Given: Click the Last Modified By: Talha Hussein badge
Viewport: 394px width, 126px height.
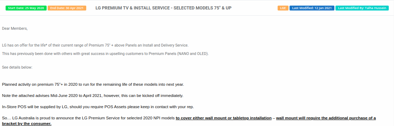Looking at the screenshot, I should tap(362, 8).
